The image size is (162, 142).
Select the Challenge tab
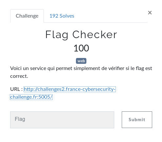coord(27,16)
